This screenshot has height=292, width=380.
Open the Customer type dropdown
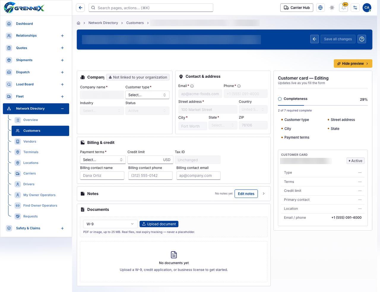(147, 95)
